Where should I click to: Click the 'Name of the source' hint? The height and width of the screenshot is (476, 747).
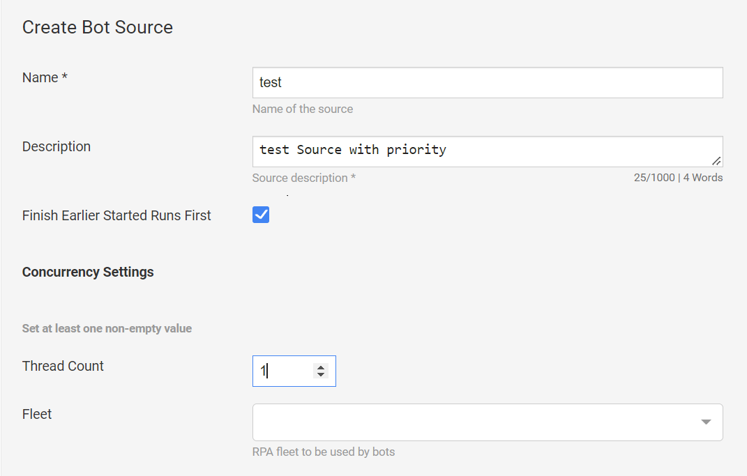pyautogui.click(x=303, y=109)
